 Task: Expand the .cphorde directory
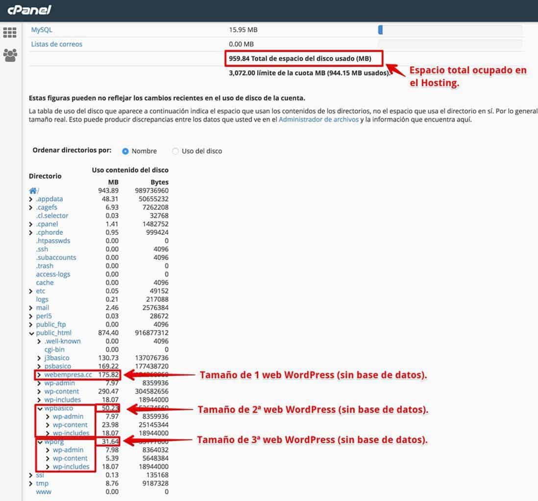click(31, 233)
